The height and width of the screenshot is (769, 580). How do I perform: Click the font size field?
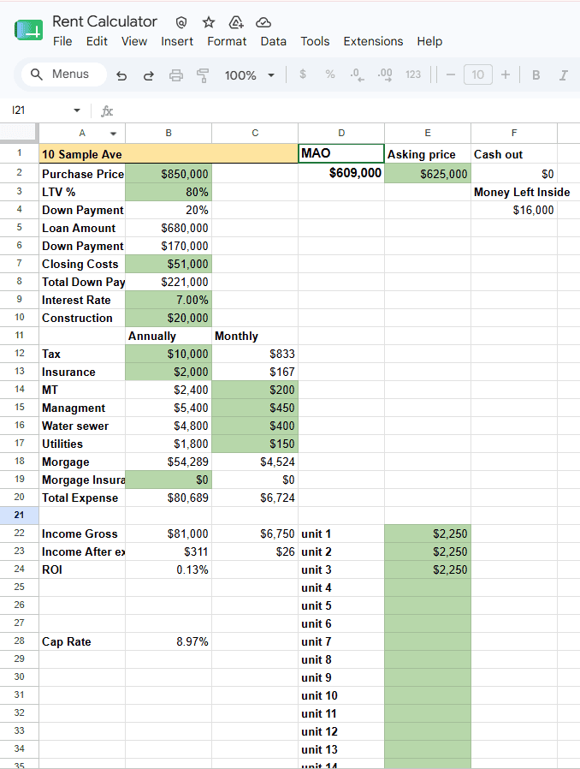[478, 75]
